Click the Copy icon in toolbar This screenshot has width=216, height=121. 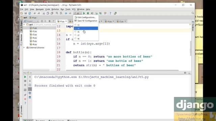(x=48, y=13)
